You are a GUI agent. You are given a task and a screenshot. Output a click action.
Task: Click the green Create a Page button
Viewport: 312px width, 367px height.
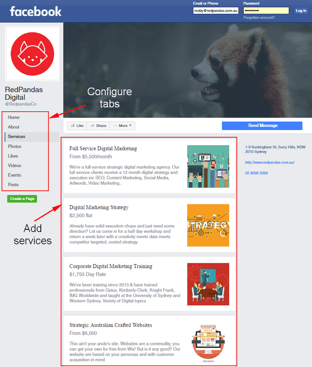[22, 199]
